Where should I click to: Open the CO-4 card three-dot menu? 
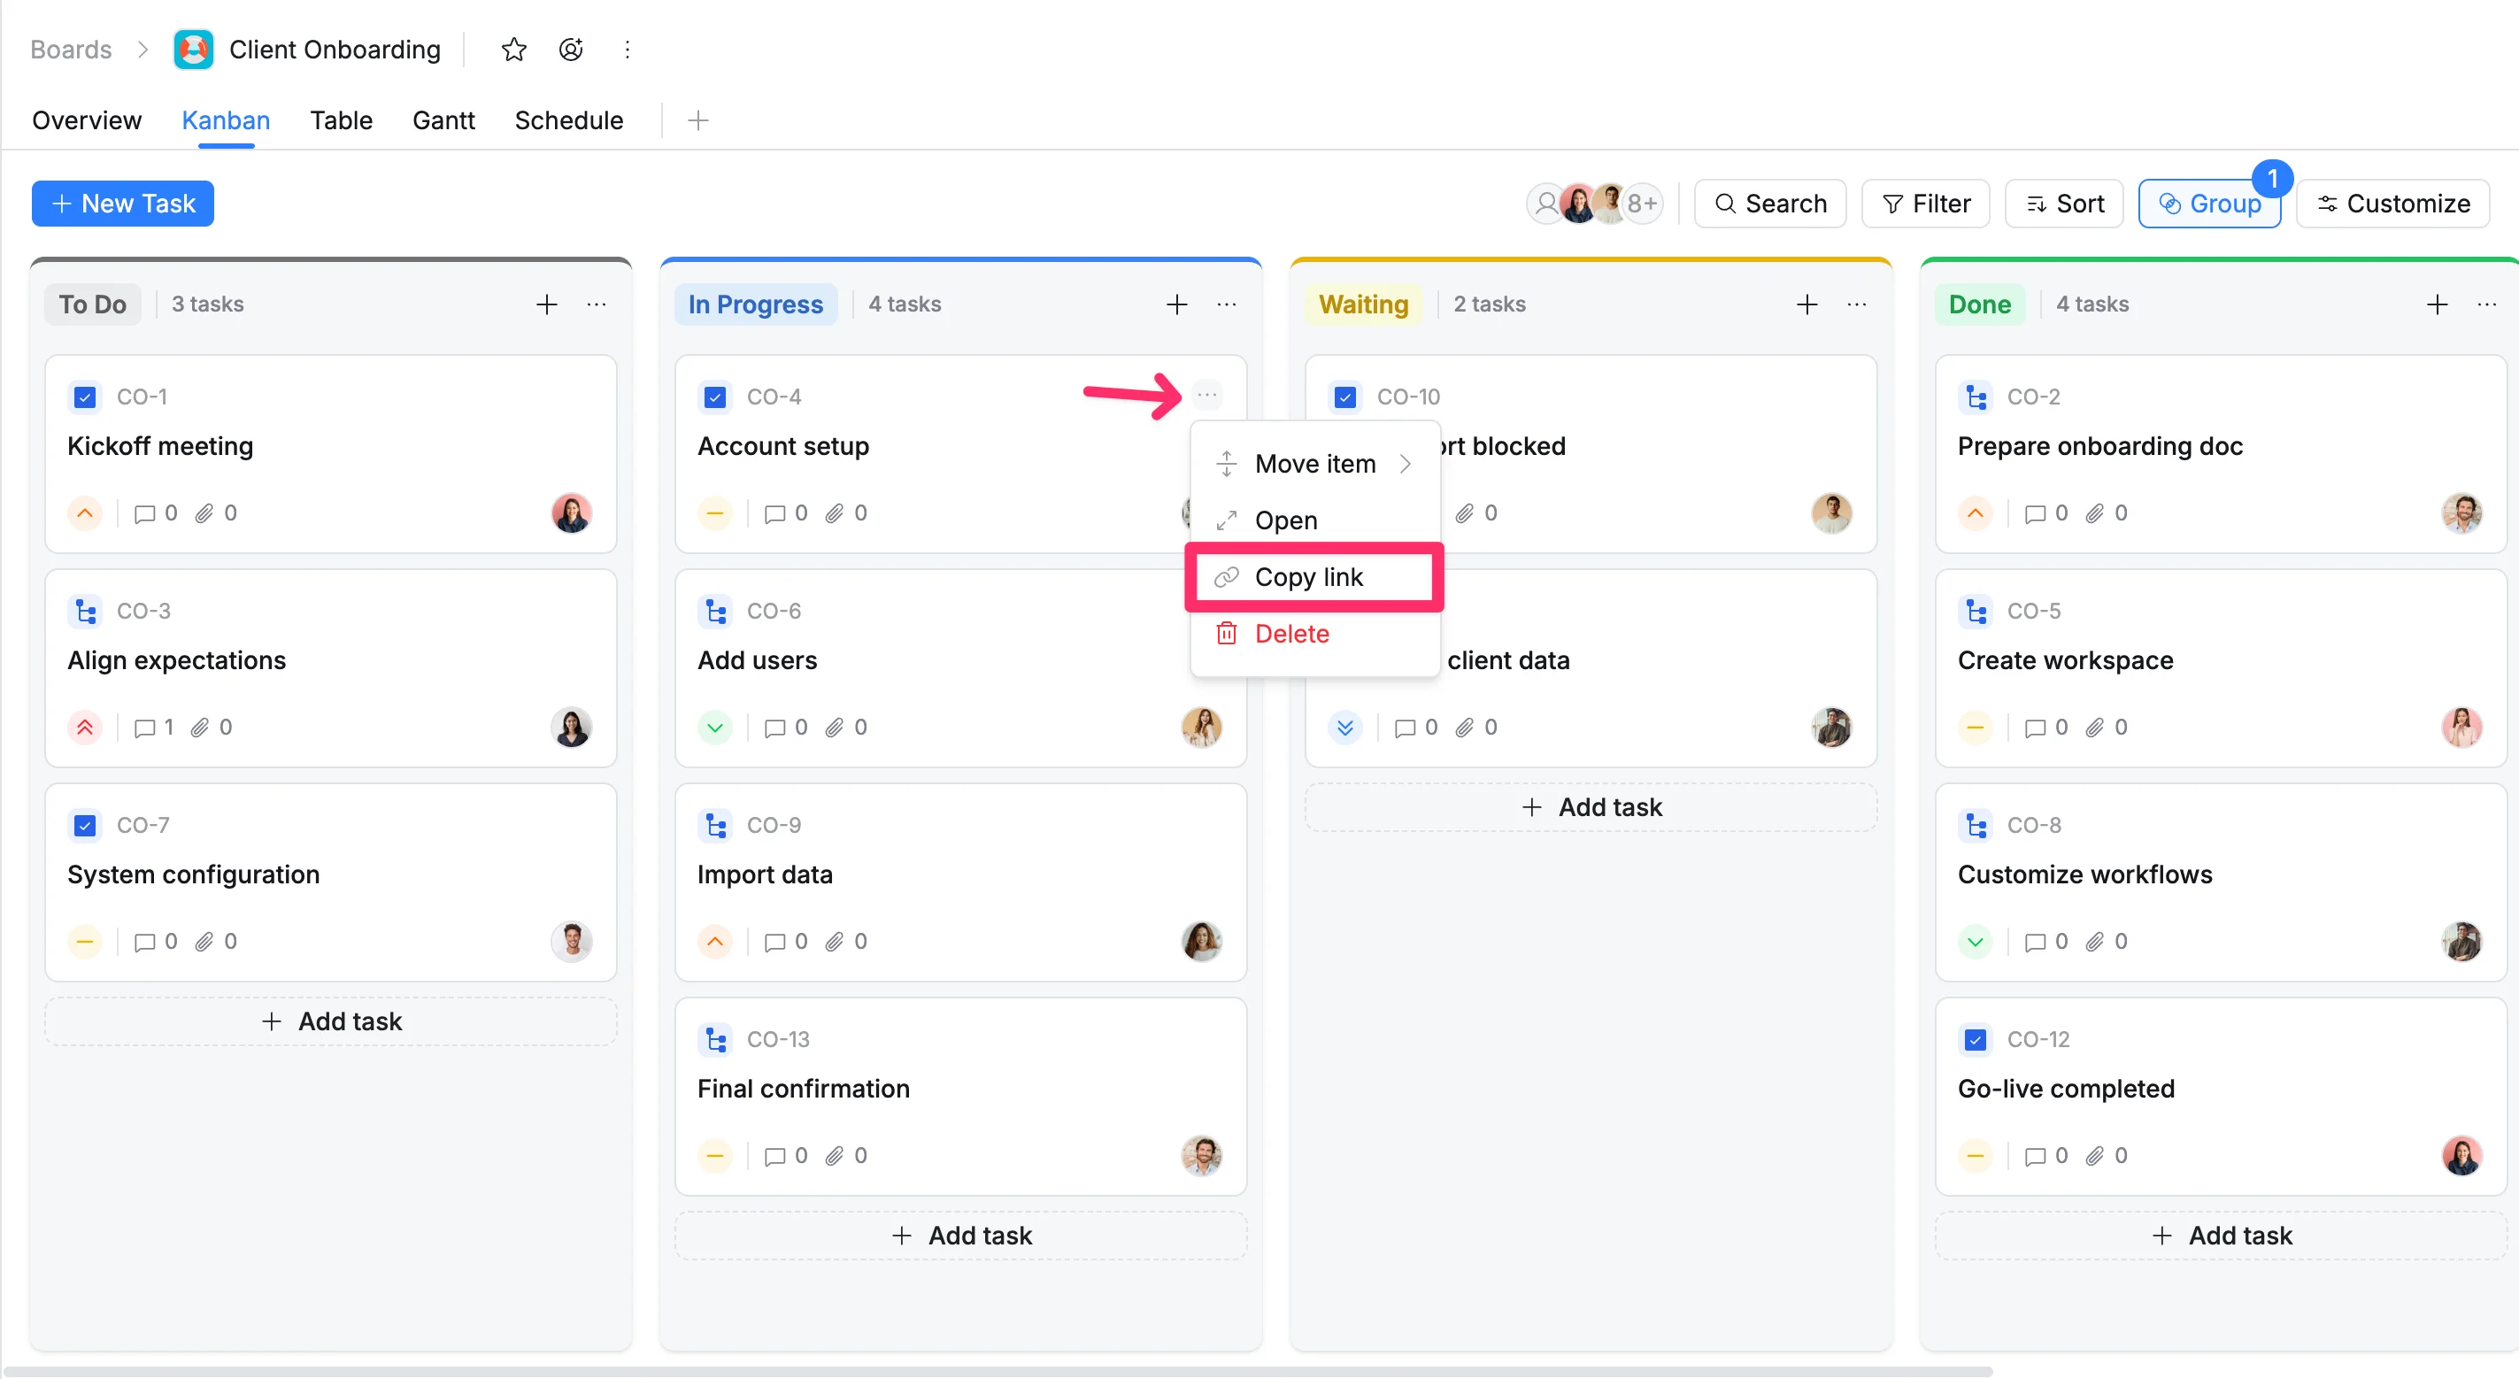(1206, 395)
